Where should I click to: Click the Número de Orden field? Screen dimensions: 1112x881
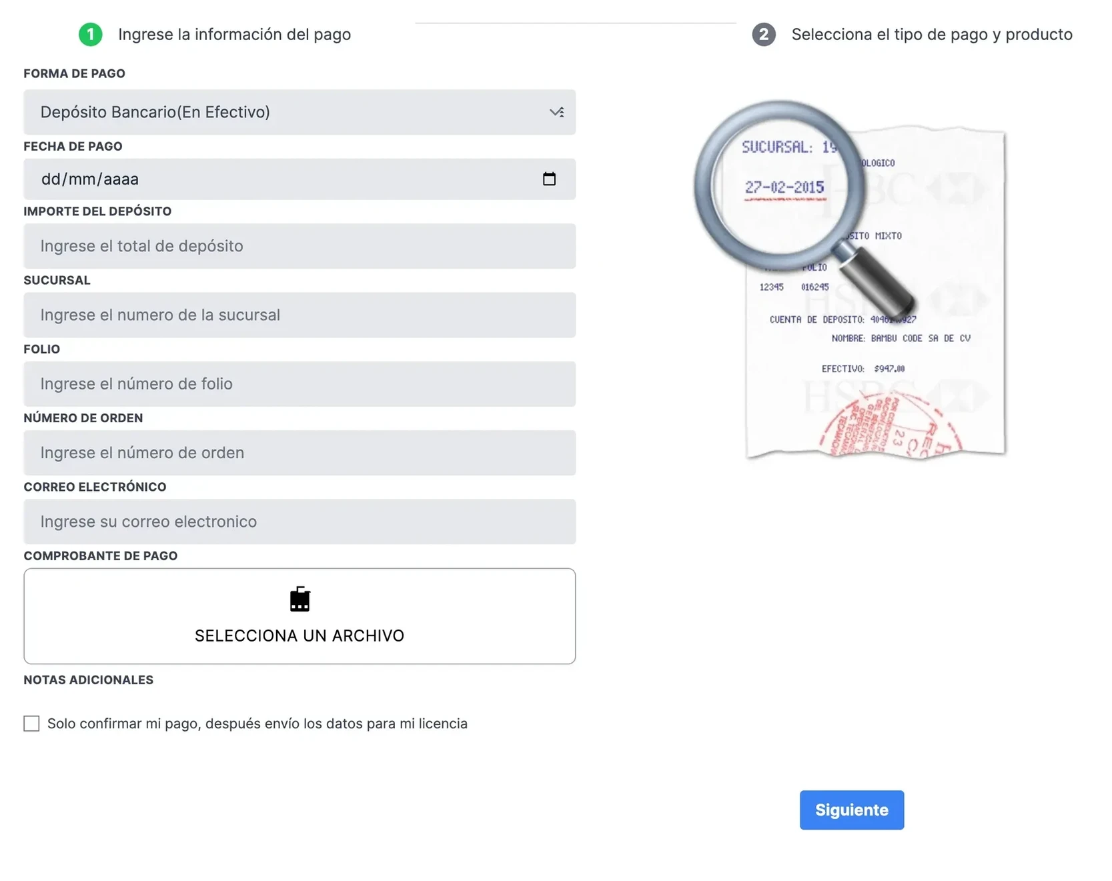300,453
